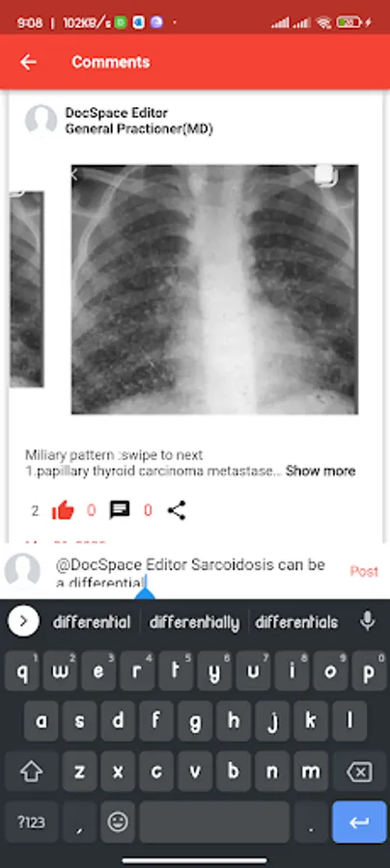The height and width of the screenshot is (868, 390).
Task: Expand keyboard suggestion strip arrow
Action: tap(23, 621)
